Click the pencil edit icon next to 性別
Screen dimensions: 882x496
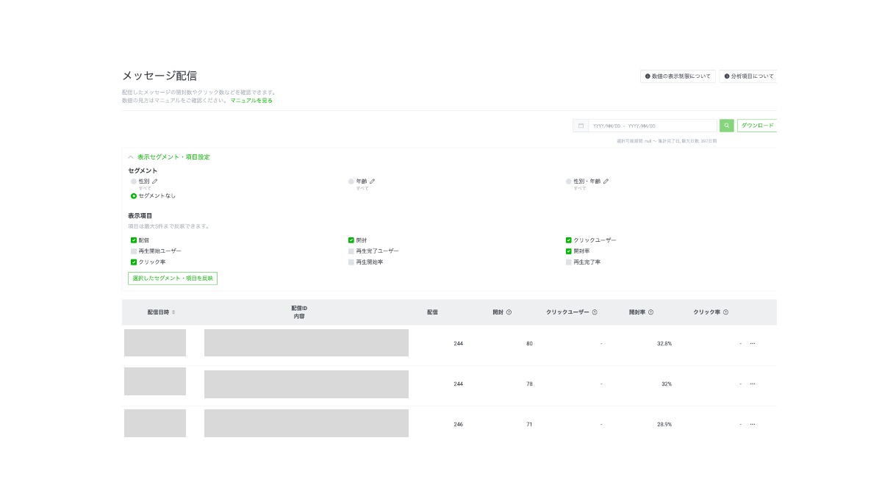coord(155,181)
